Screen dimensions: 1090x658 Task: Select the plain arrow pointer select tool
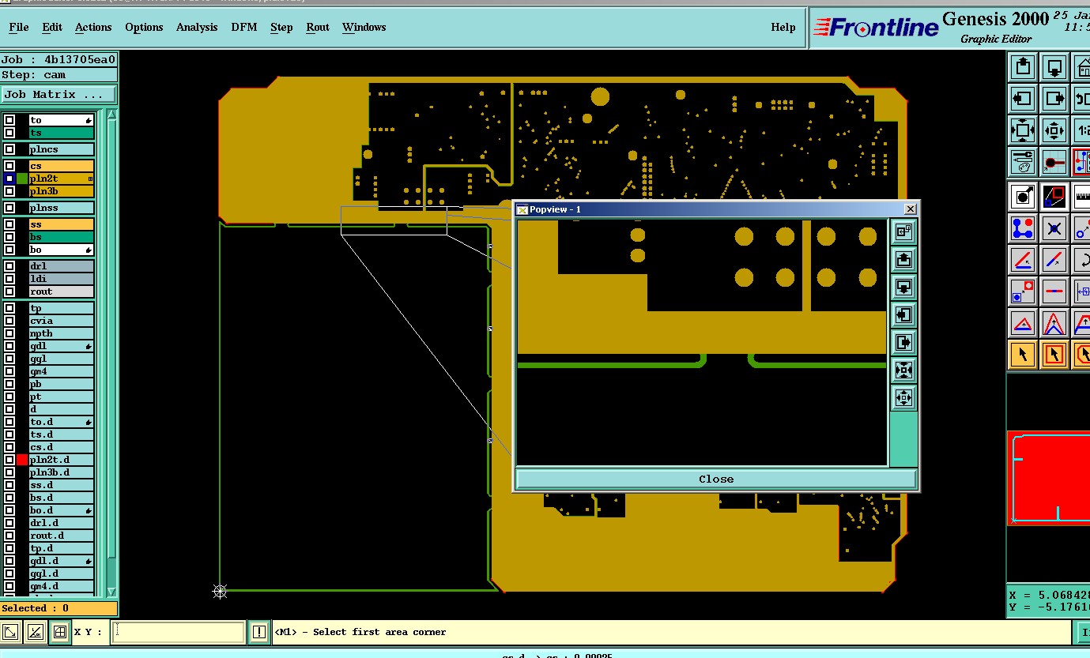1023,355
